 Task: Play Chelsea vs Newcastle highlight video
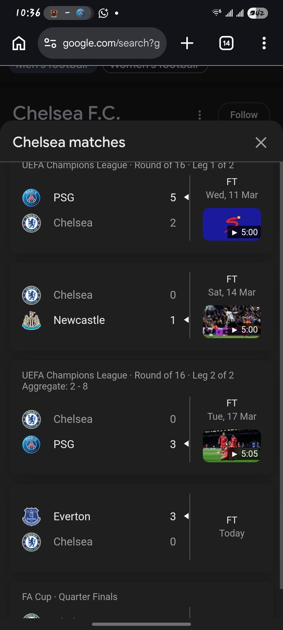click(x=232, y=321)
